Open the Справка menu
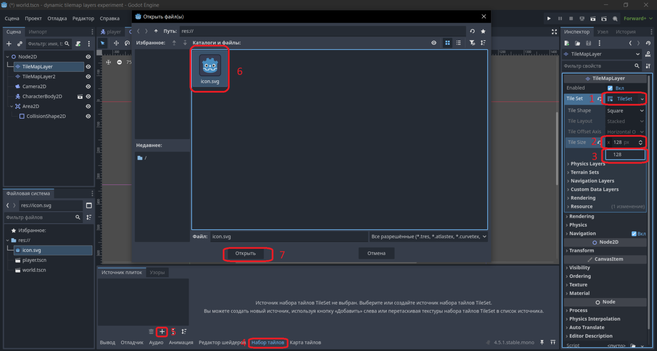The width and height of the screenshot is (657, 351). (109, 18)
